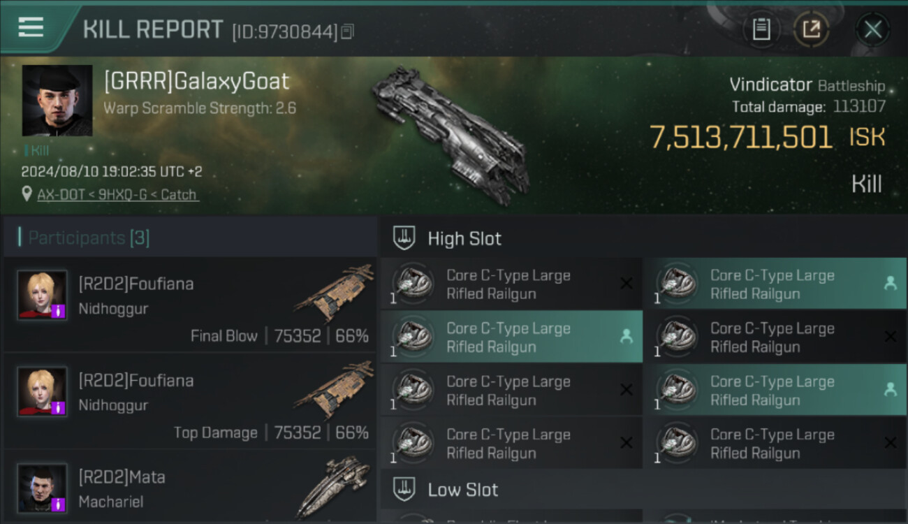The image size is (908, 524).
Task: Copy the kill report ID icon
Action: [347, 31]
